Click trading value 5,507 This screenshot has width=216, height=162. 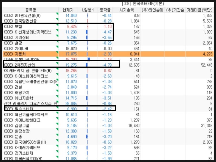(x=208, y=21)
